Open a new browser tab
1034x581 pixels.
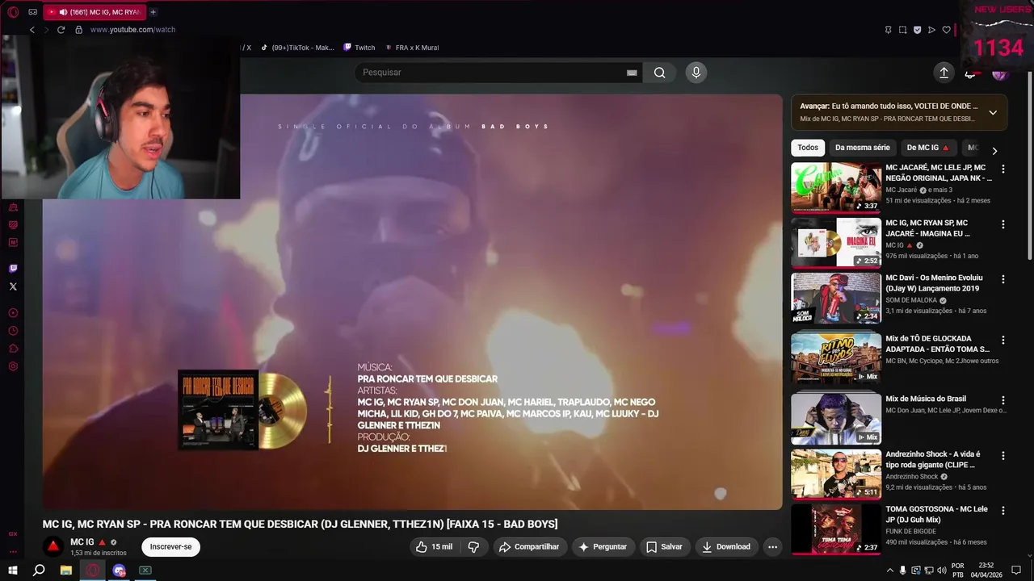click(153, 12)
